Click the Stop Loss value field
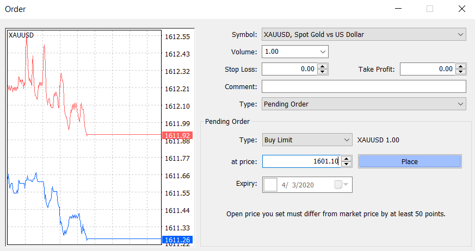Image resolution: width=475 pixels, height=251 pixels. pyautogui.click(x=289, y=69)
